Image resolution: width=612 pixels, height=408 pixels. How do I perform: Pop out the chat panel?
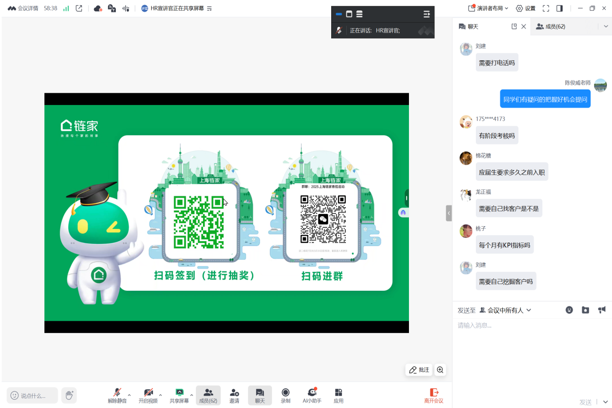coord(514,27)
